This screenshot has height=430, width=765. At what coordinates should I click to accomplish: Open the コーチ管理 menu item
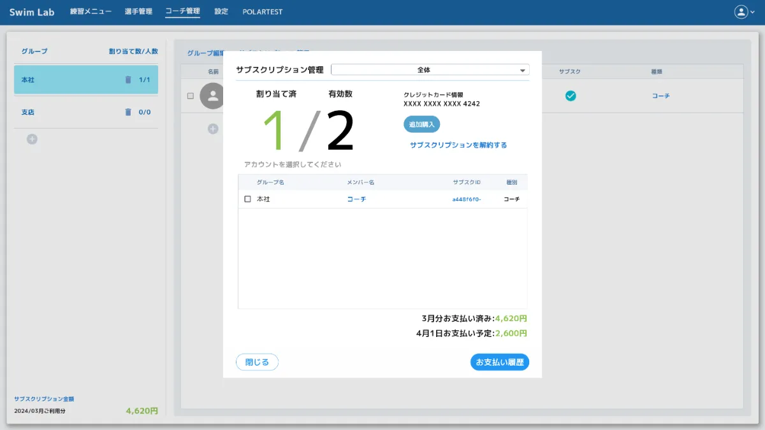182,11
